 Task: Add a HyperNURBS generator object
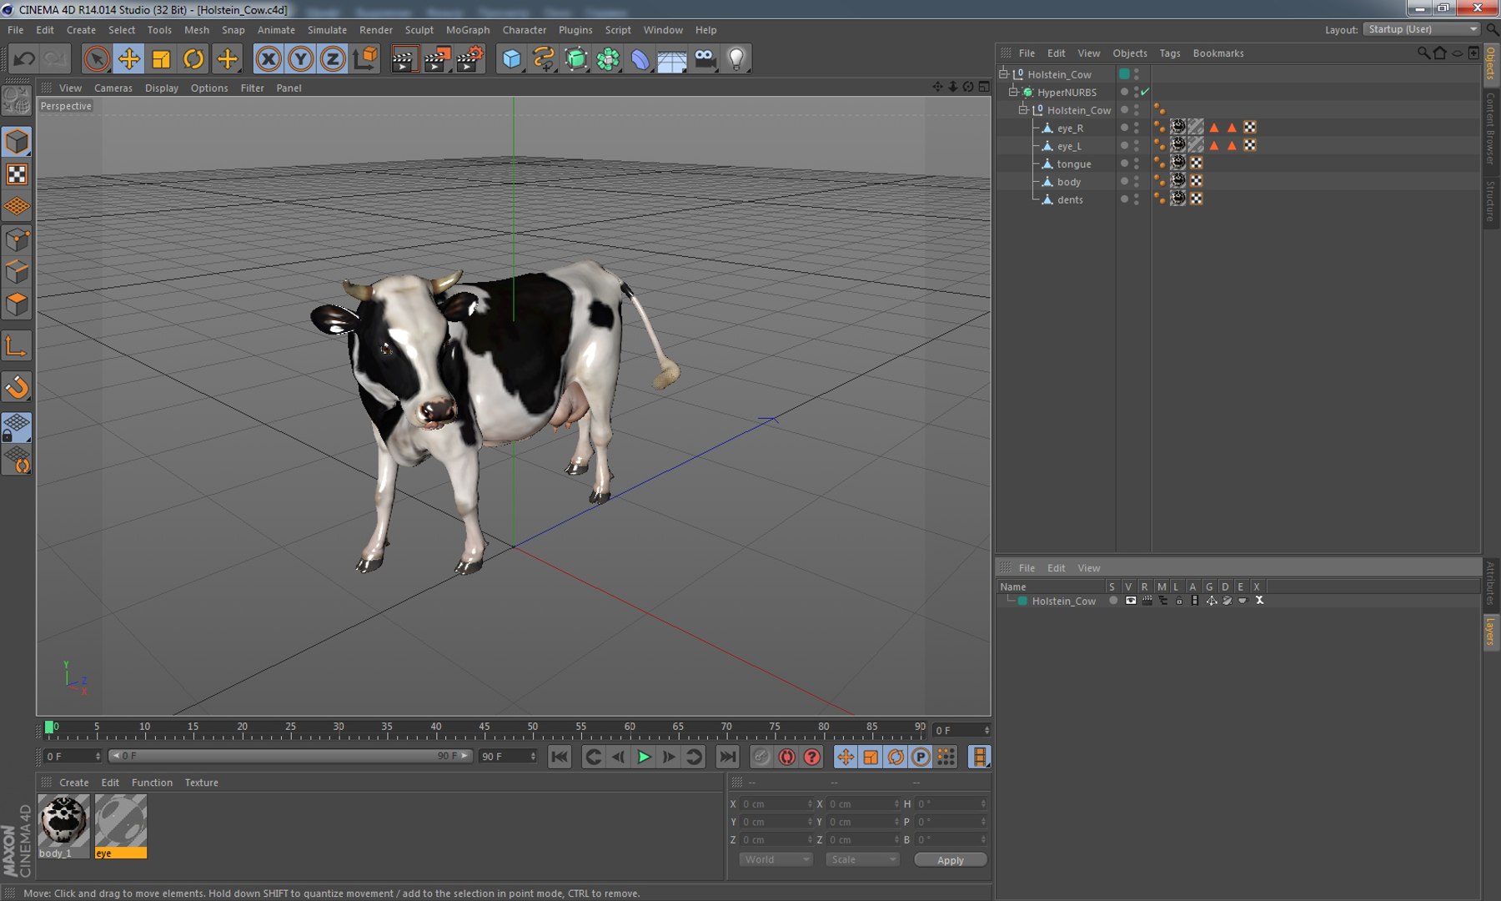[575, 59]
